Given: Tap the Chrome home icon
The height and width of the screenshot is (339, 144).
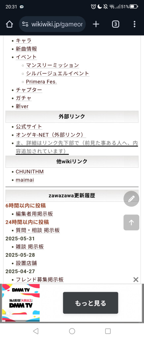Looking at the screenshot, I should click(x=9, y=24).
